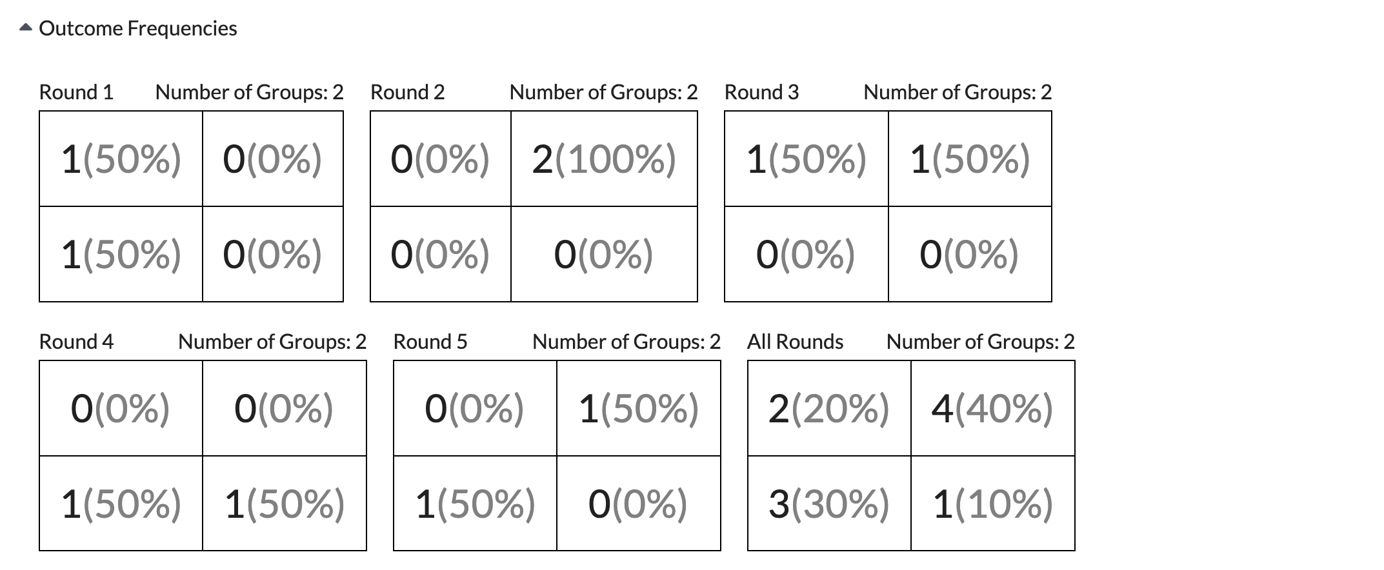The width and height of the screenshot is (1384, 570).
Task: Select Round 1 top-left cell 1(50%)
Action: [x=121, y=159]
